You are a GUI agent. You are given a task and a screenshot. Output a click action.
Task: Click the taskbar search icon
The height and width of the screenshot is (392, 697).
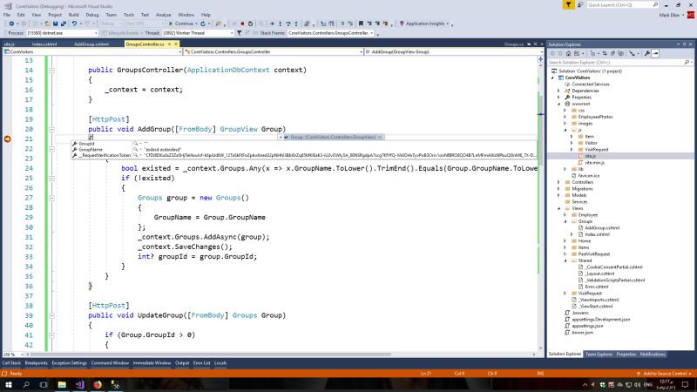click(26, 384)
